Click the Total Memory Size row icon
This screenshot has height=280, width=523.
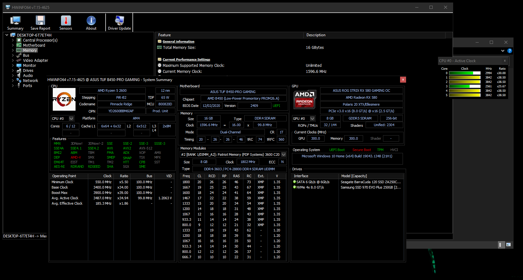click(x=160, y=47)
